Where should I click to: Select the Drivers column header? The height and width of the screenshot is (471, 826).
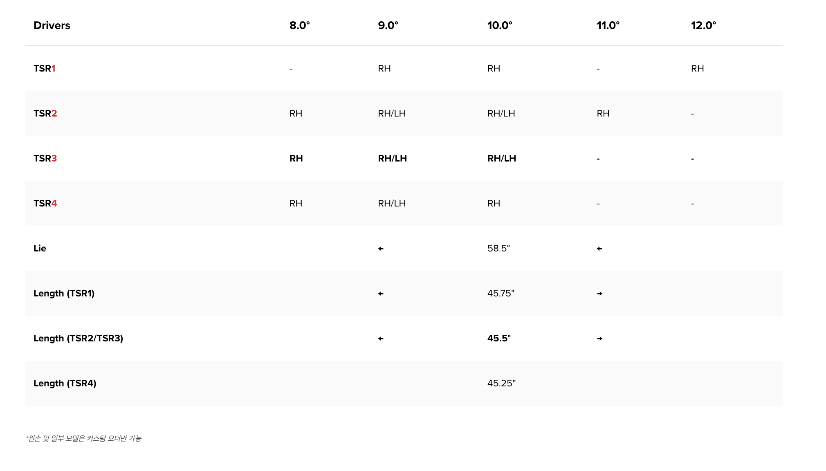52,25
